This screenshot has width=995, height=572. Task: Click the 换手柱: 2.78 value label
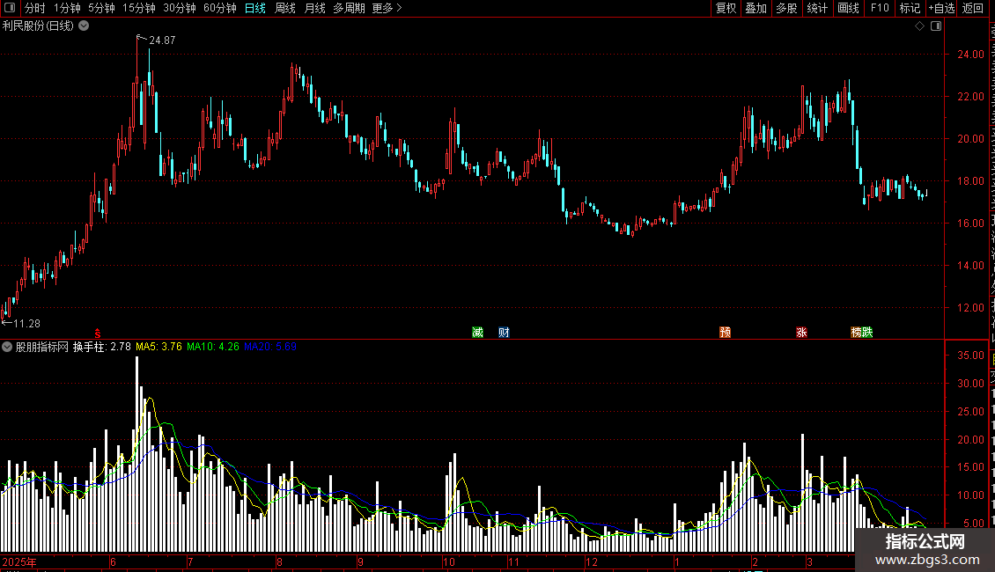tap(101, 347)
